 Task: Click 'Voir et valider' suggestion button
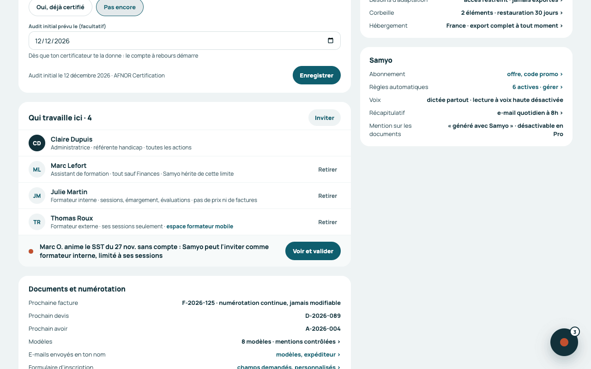(313, 251)
